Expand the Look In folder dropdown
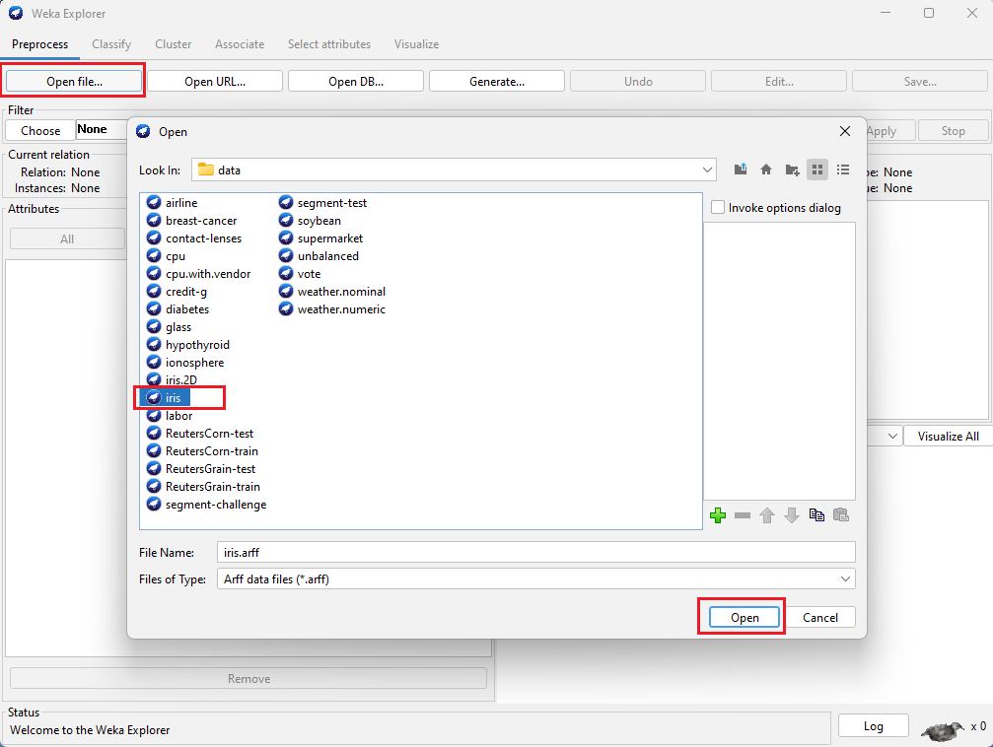This screenshot has height=747, width=993. pyautogui.click(x=707, y=170)
